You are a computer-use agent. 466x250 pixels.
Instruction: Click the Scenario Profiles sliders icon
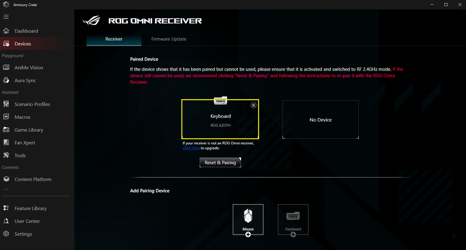point(6,104)
